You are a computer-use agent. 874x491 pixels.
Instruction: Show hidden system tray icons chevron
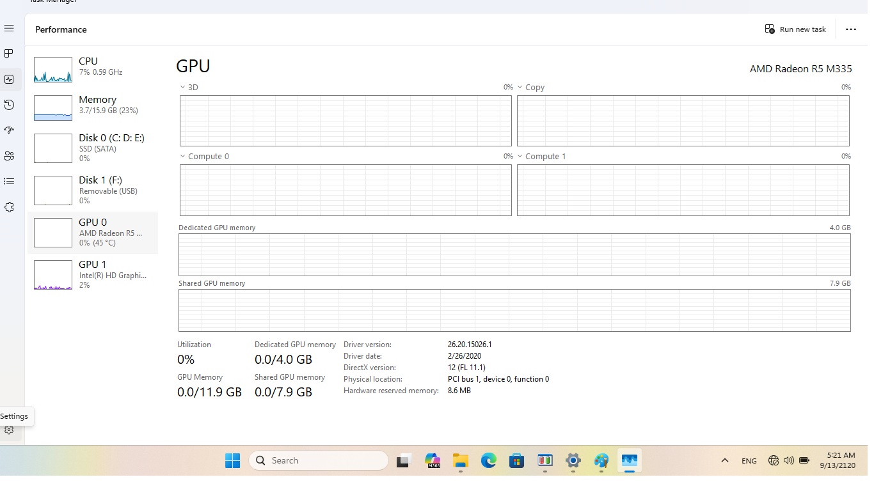(x=725, y=460)
